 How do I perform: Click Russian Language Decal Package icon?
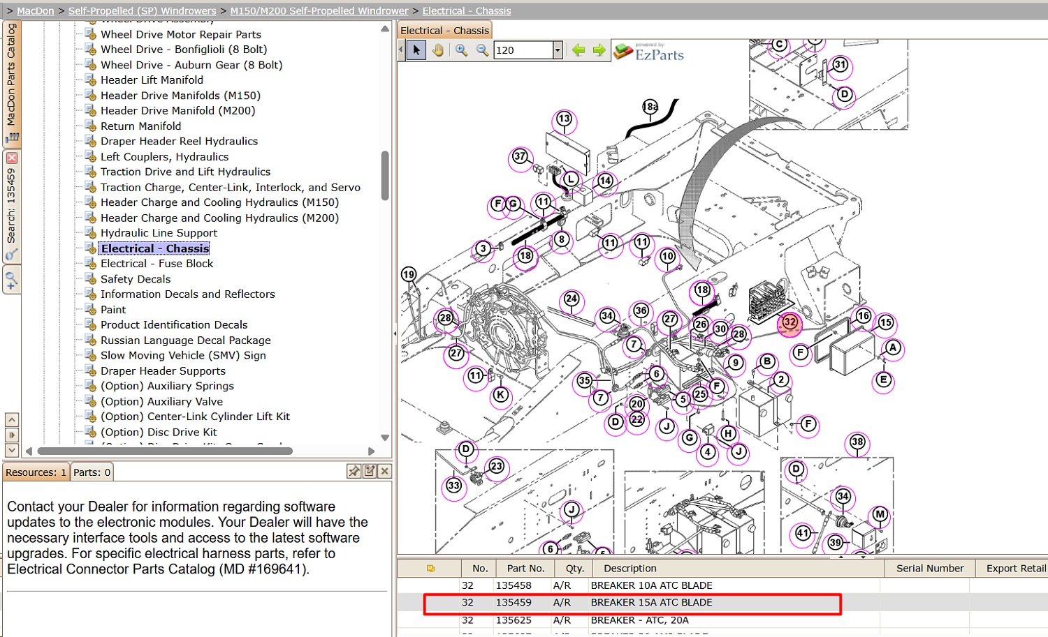[x=91, y=340]
